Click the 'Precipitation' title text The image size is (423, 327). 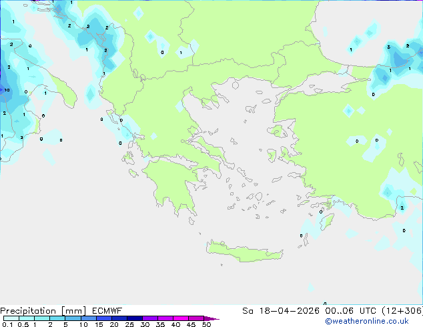coord(28,311)
